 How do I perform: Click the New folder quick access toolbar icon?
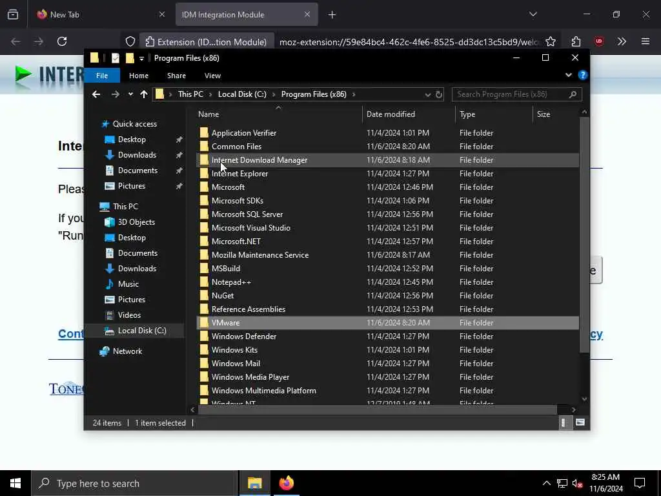click(x=130, y=58)
